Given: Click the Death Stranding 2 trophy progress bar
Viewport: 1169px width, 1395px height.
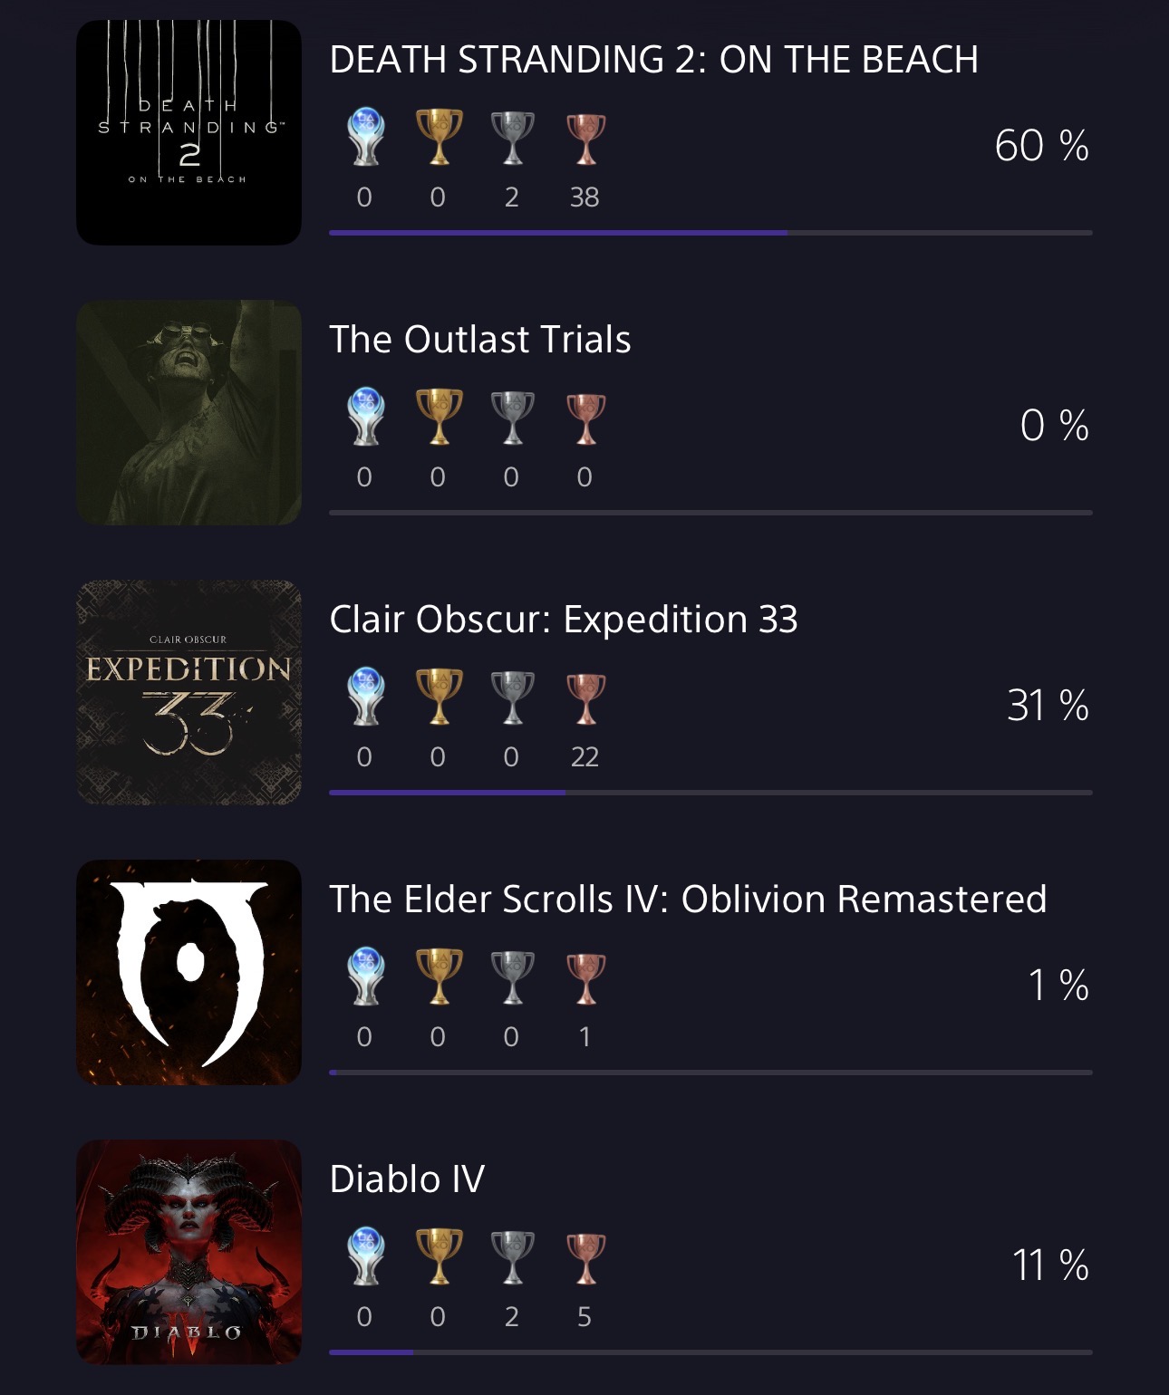Looking at the screenshot, I should pos(710,233).
